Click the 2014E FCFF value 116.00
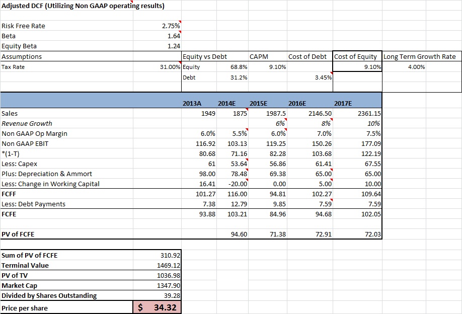 pyautogui.click(x=233, y=194)
